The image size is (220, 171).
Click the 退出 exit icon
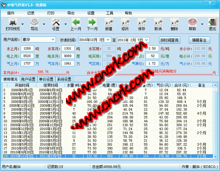tap(213, 22)
